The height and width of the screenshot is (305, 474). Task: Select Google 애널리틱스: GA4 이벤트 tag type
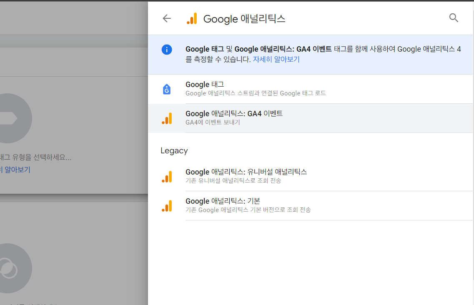click(311, 118)
